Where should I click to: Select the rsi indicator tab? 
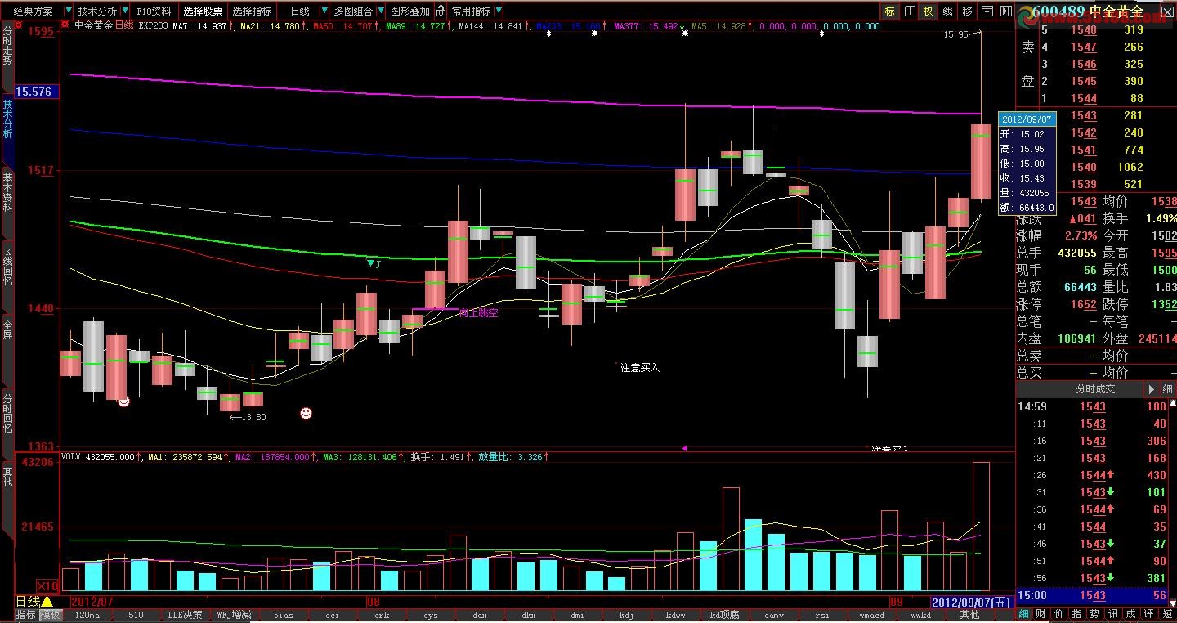[x=822, y=615]
